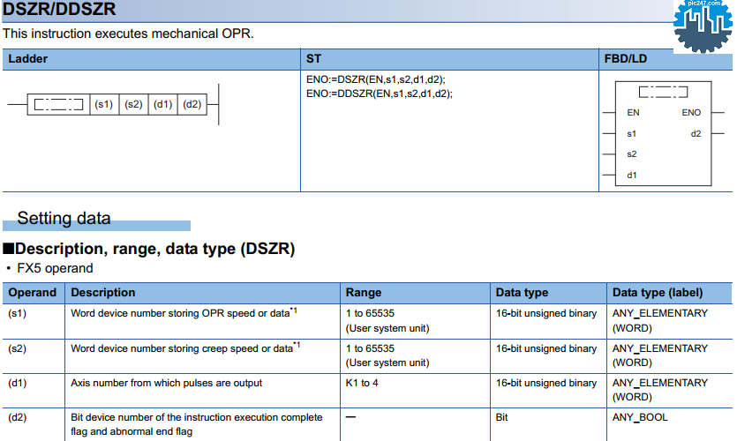Click the ENO output label in the FBD block

pos(691,113)
